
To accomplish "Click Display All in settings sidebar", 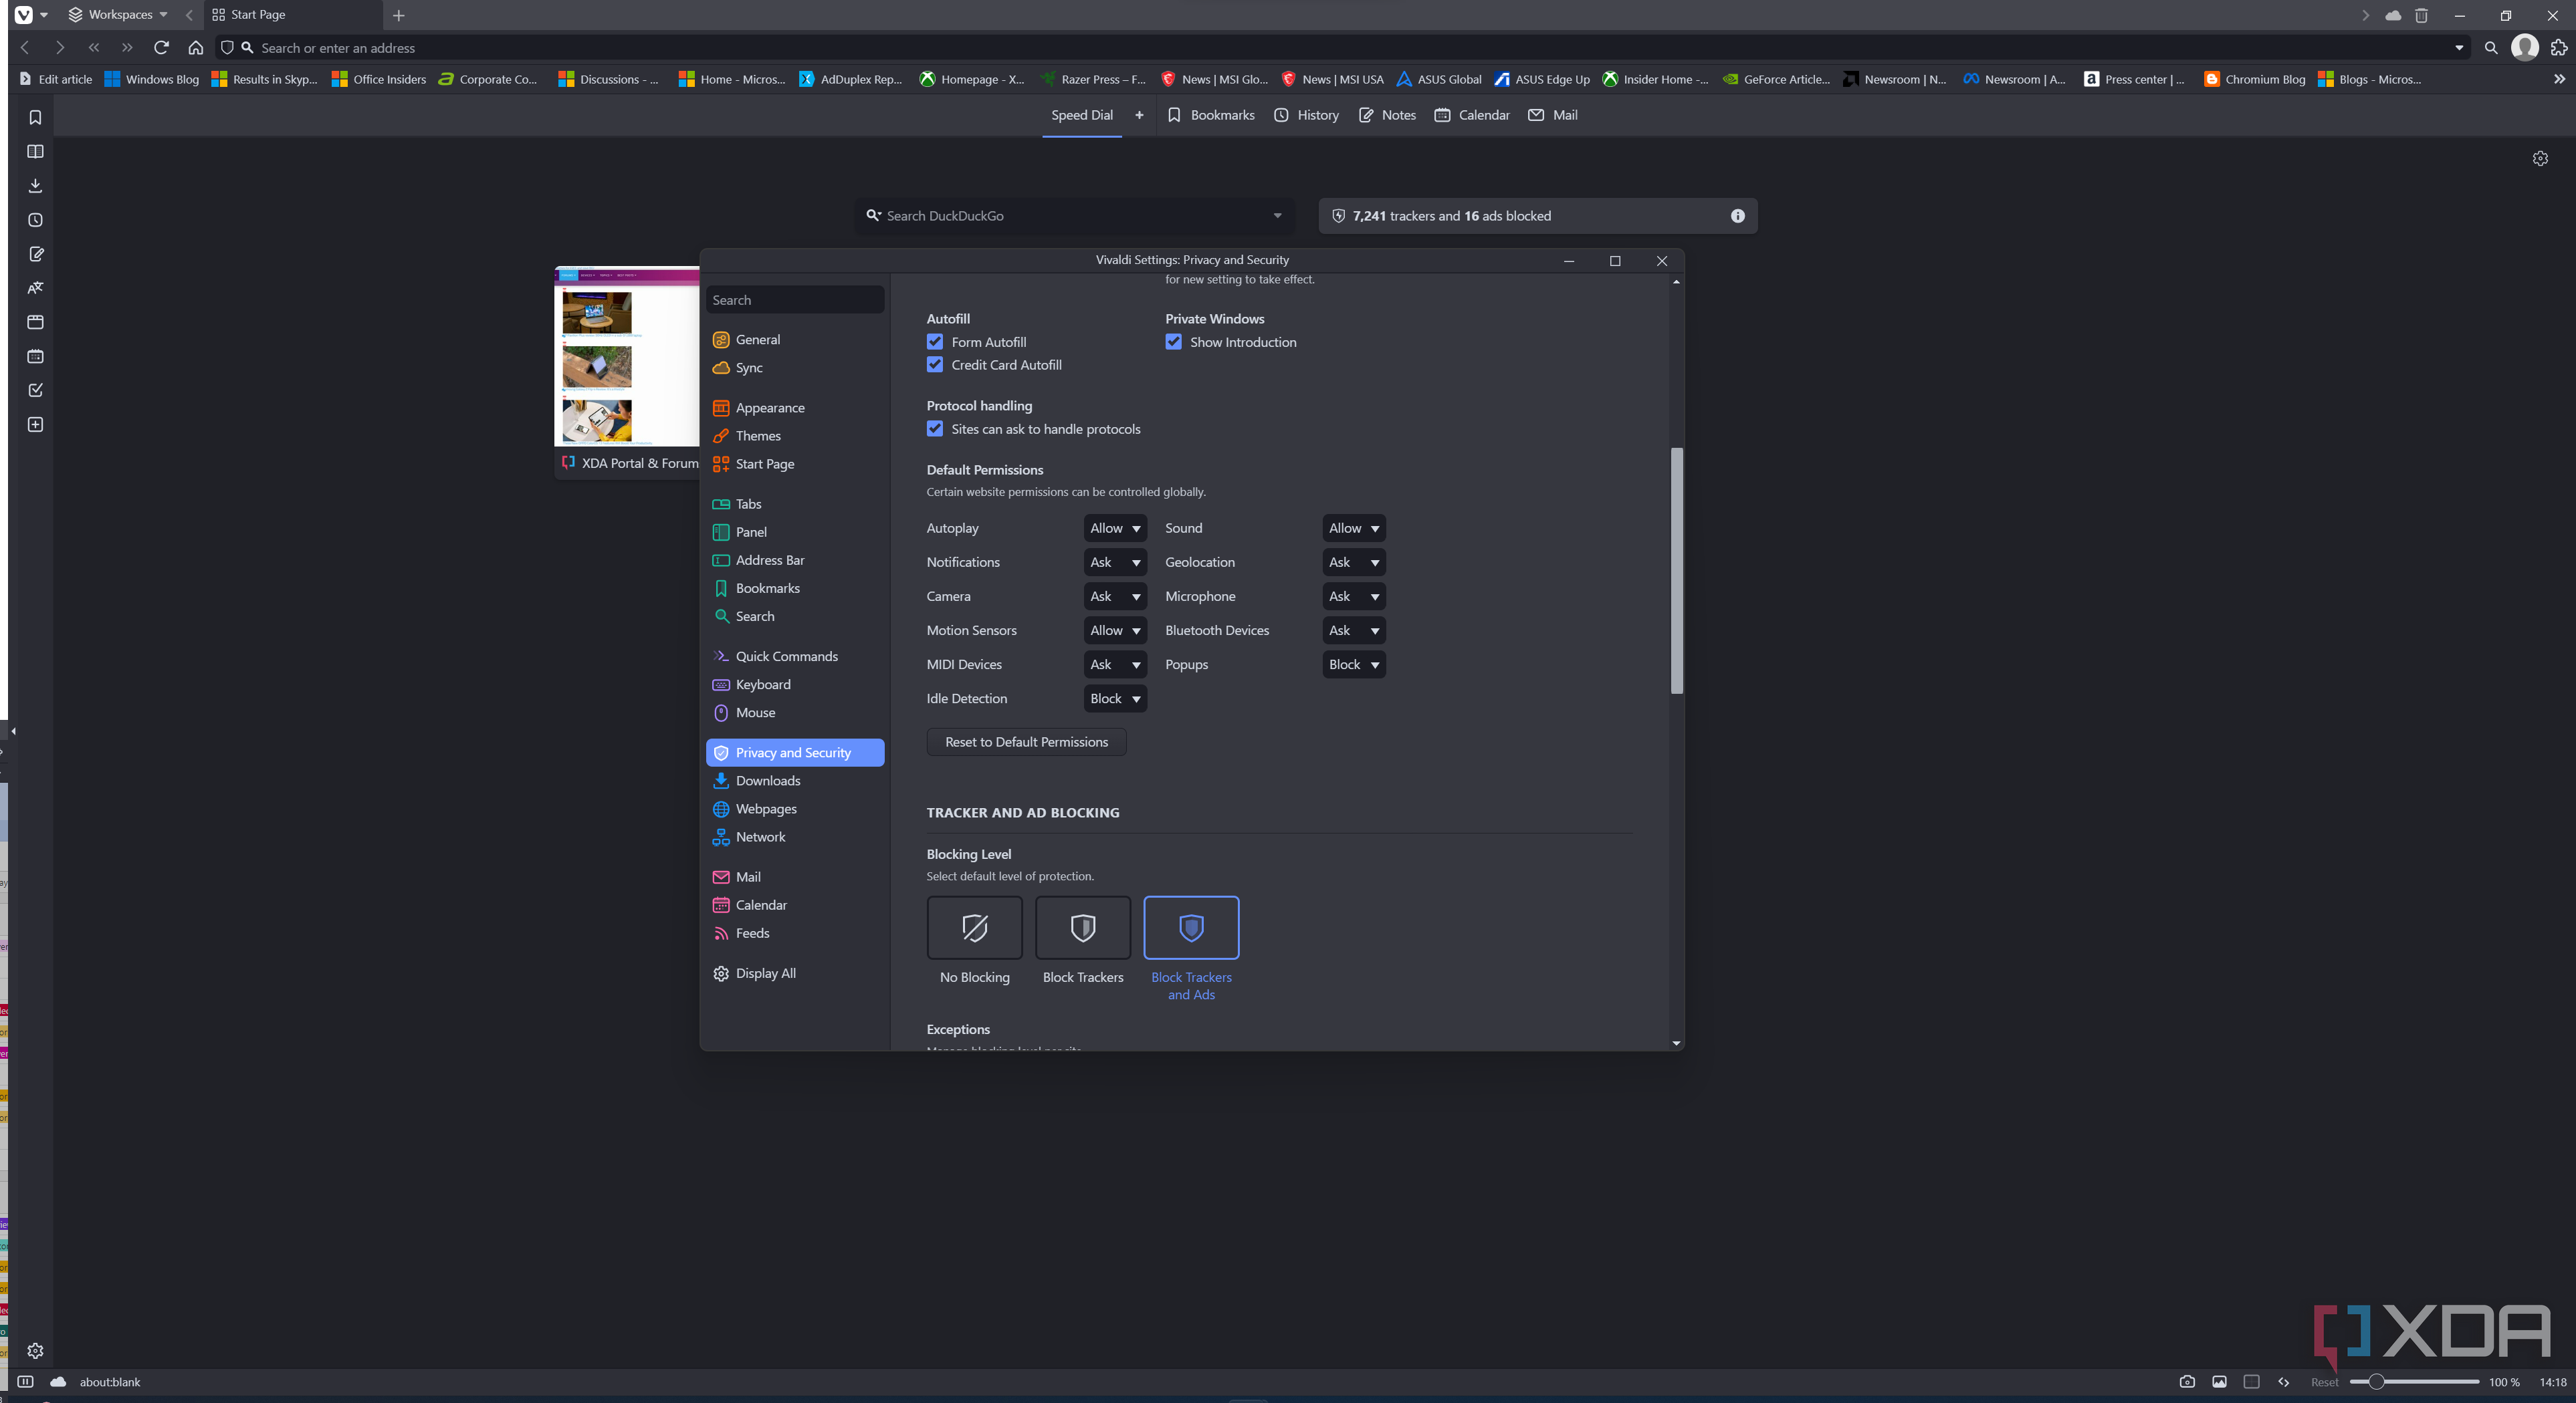I will click(795, 973).
